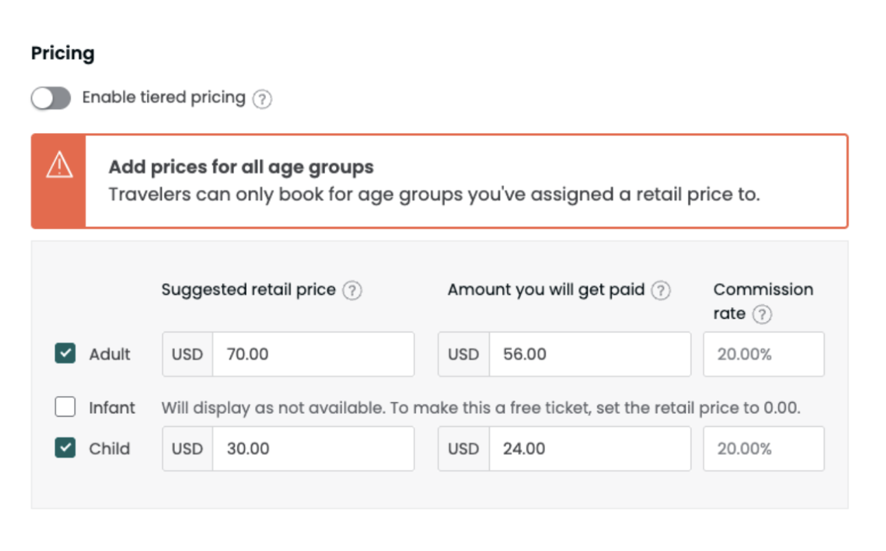The width and height of the screenshot is (886, 551).
Task: Uncheck the Adult age group checkbox
Action: tap(65, 354)
